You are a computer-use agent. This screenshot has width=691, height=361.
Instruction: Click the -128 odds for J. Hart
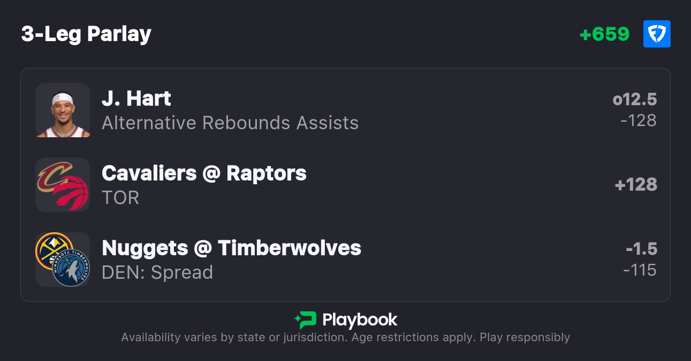point(639,121)
